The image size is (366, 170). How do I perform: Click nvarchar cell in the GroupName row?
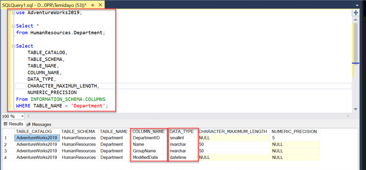coord(183,151)
